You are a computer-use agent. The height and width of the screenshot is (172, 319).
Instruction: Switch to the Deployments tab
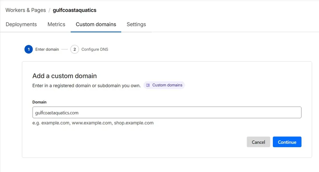21,24
